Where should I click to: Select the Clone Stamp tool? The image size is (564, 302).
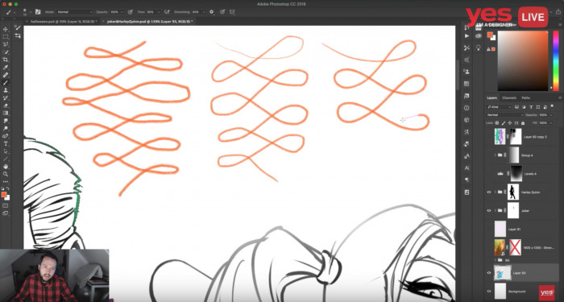click(x=6, y=90)
